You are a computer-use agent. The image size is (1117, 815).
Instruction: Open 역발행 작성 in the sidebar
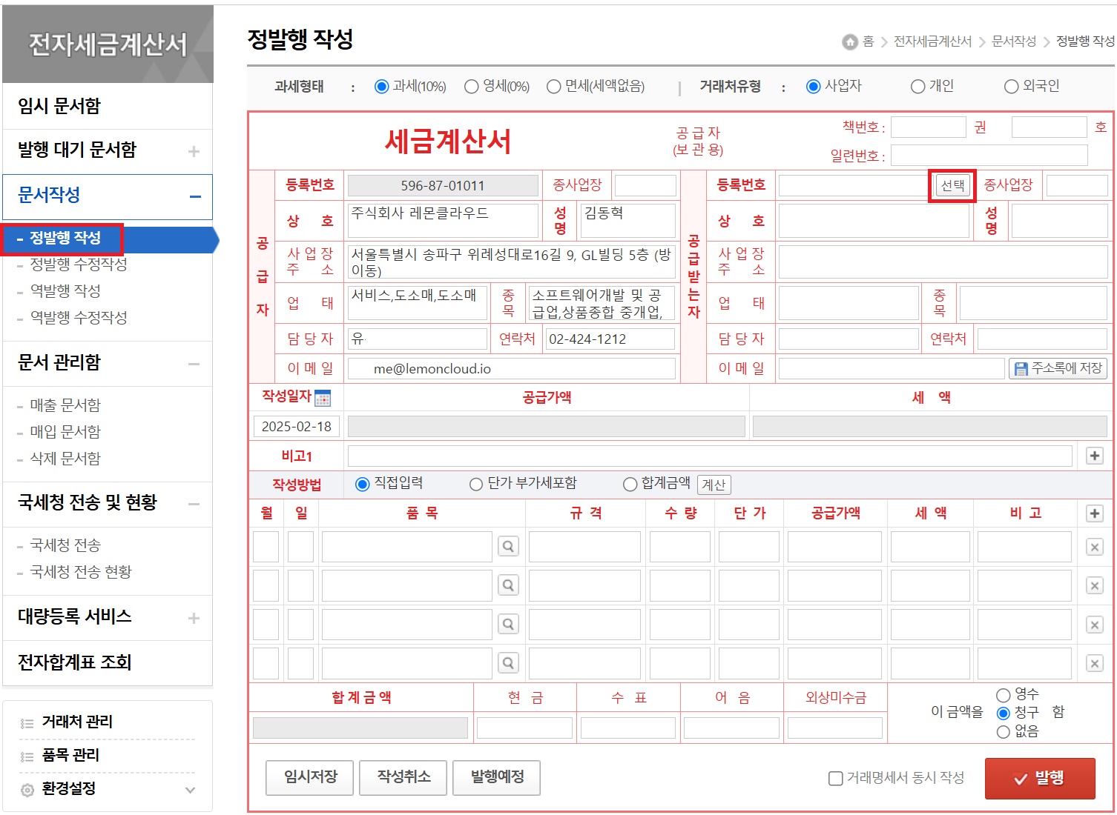click(65, 291)
